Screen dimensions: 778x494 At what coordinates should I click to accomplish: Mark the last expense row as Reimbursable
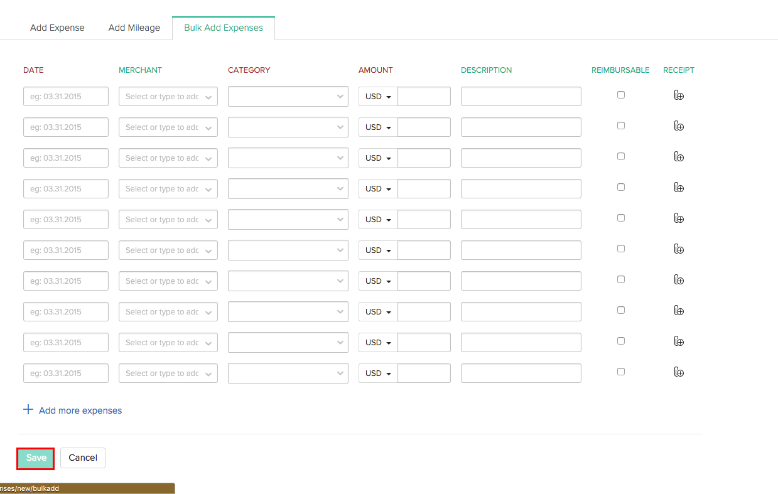point(620,371)
